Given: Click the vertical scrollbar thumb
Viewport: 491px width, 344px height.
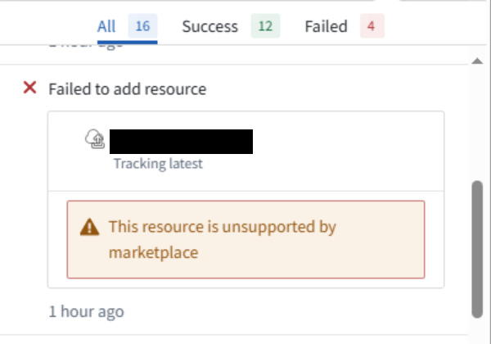Looking at the screenshot, I should point(477,249).
